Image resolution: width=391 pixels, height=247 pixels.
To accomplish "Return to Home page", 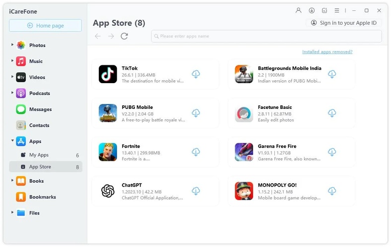I will point(45,26).
